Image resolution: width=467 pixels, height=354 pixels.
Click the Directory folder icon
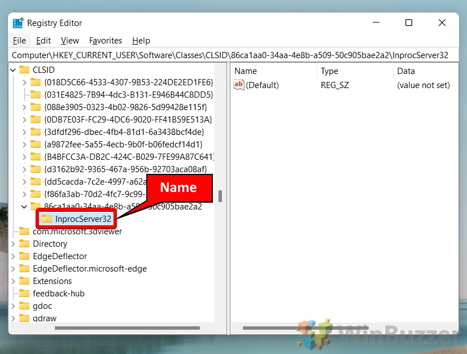point(24,243)
